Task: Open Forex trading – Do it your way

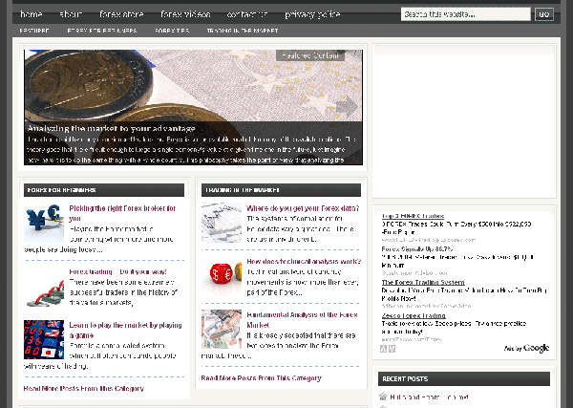Action: click(x=117, y=271)
